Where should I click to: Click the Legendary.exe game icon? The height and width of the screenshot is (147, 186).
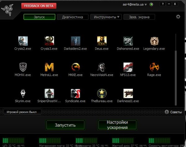(x=154, y=41)
